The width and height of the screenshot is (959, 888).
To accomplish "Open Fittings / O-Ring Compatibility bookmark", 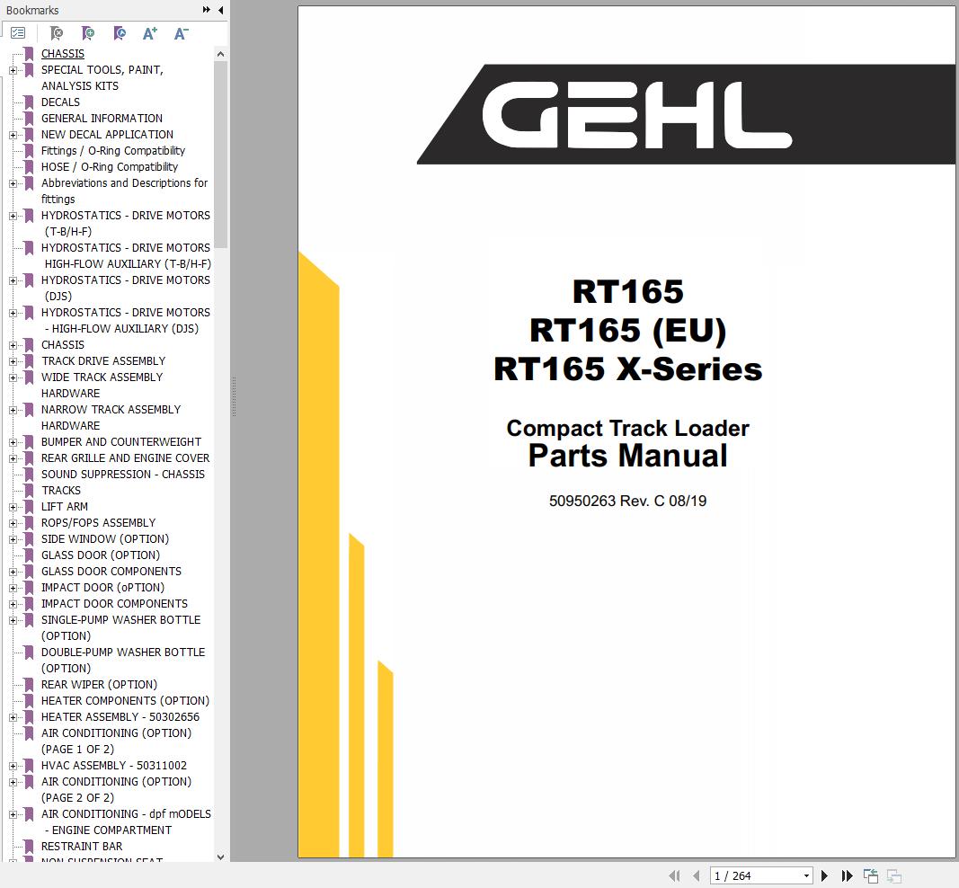I will click(113, 150).
